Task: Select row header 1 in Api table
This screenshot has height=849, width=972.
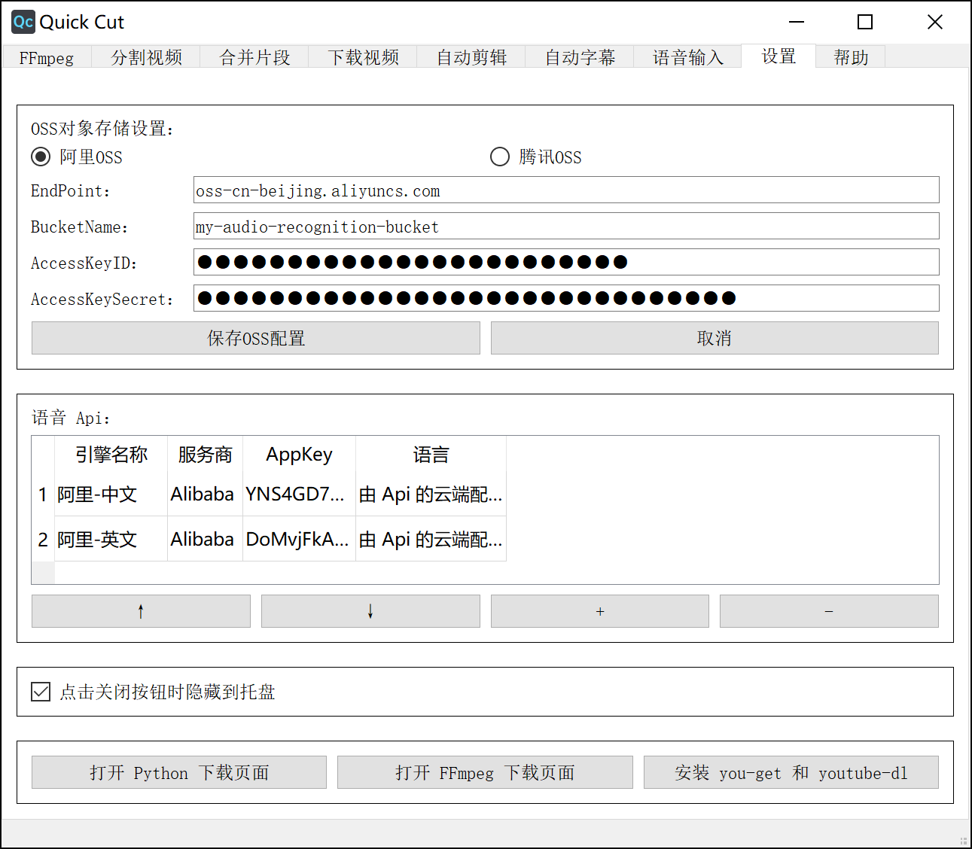Action: click(x=43, y=494)
